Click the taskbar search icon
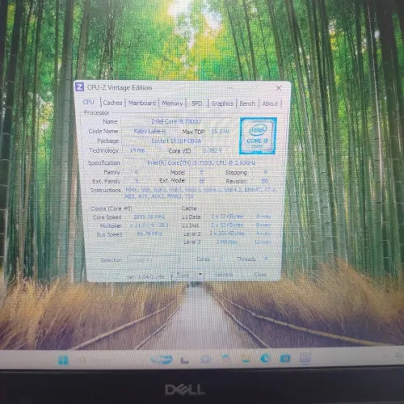 coord(83,360)
